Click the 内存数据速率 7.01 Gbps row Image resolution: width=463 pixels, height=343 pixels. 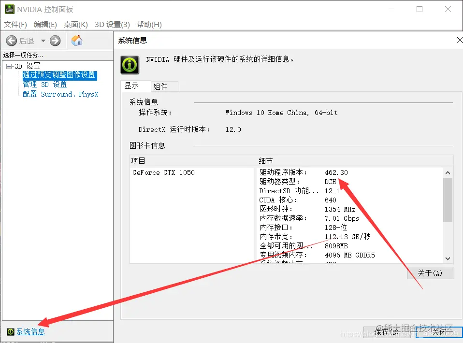click(x=309, y=218)
